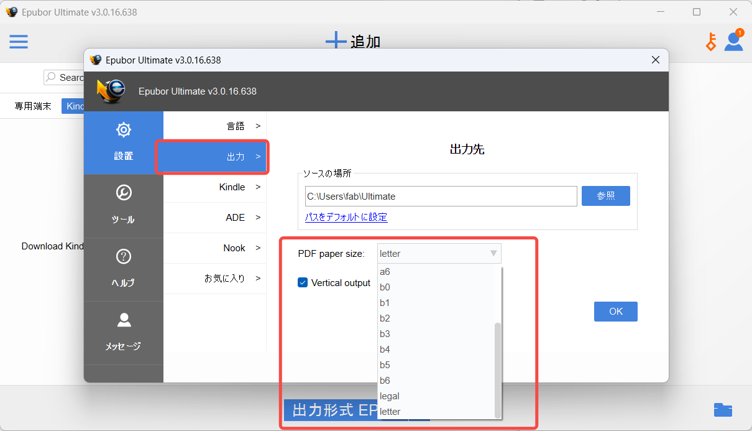Open the 言語 settings category
This screenshot has width=752, height=431.
point(215,126)
